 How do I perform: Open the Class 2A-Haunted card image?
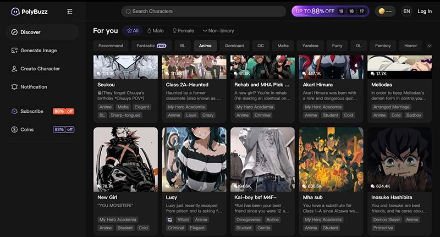194,67
